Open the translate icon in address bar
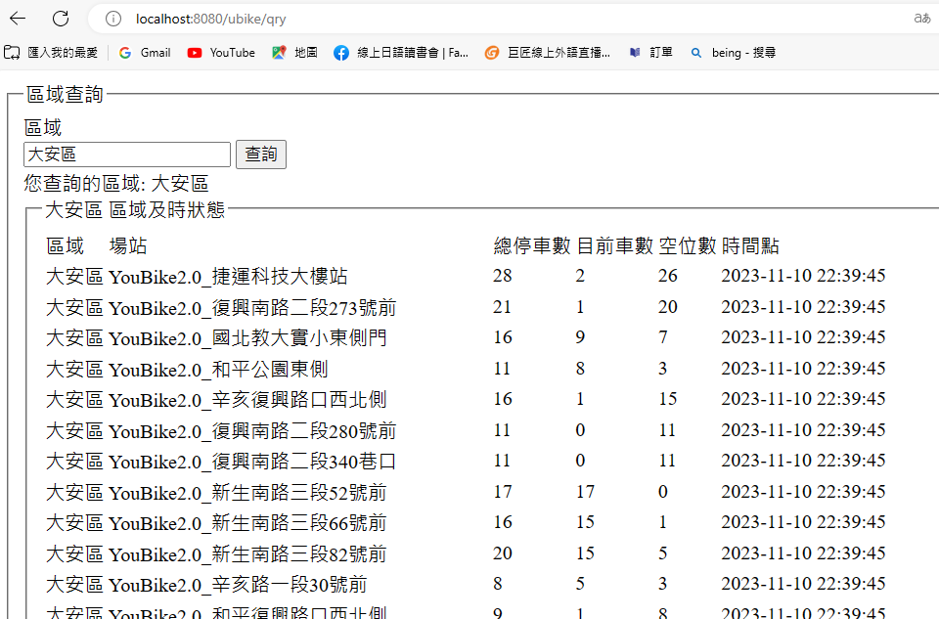 (921, 19)
